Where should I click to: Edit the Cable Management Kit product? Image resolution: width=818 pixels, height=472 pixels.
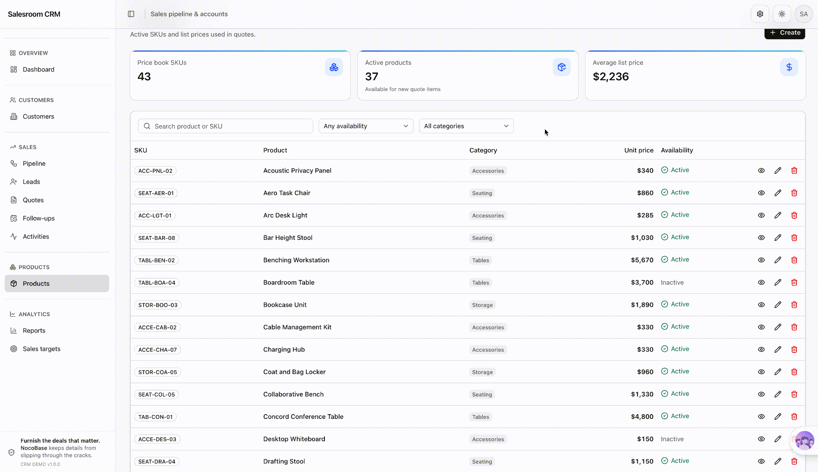tap(778, 327)
